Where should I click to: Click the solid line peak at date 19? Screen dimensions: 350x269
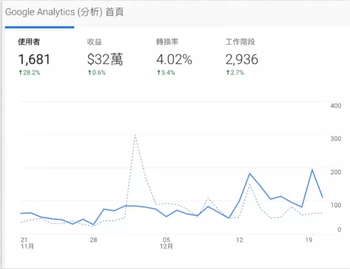312,170
